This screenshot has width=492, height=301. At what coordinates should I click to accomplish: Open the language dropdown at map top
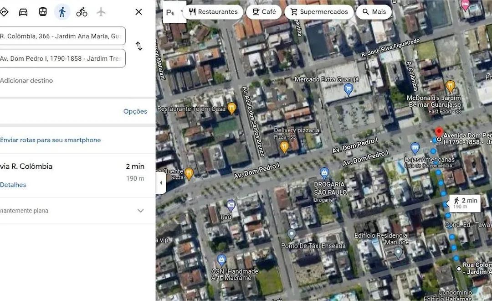[174, 12]
